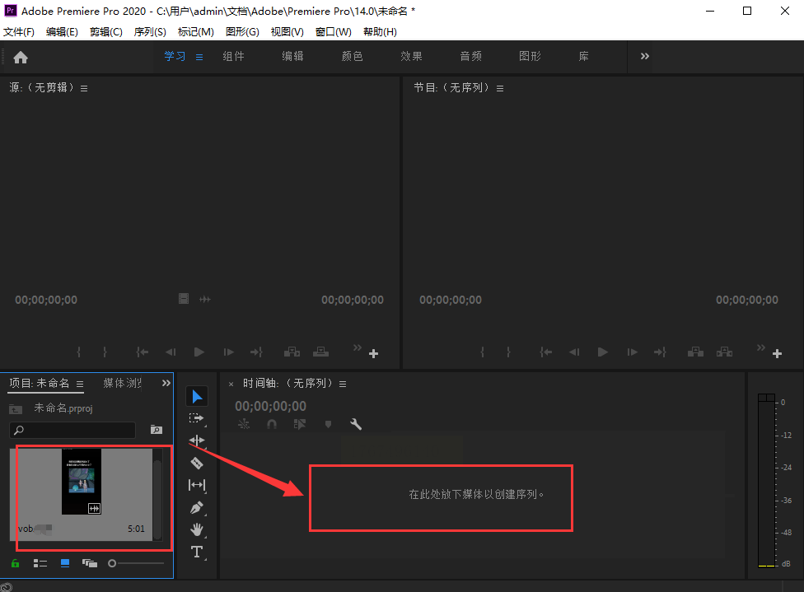Open the 序列(S) menu

tap(150, 32)
